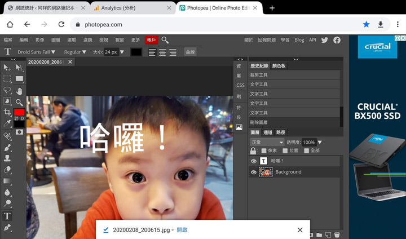Open Regular font style dropdown
Image resolution: width=406 pixels, height=239 pixels.
click(x=75, y=52)
